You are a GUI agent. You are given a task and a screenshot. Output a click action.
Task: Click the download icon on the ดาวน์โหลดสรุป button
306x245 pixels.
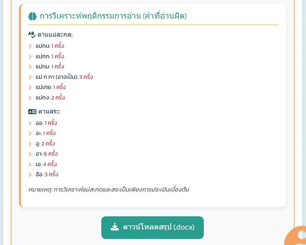coord(115,227)
